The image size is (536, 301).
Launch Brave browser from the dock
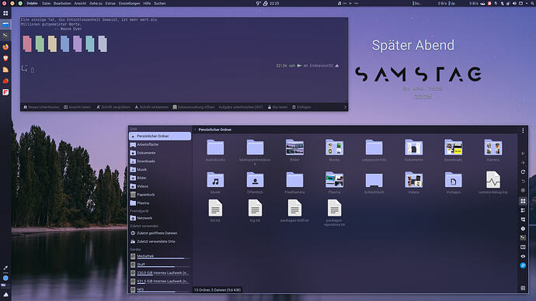5,58
